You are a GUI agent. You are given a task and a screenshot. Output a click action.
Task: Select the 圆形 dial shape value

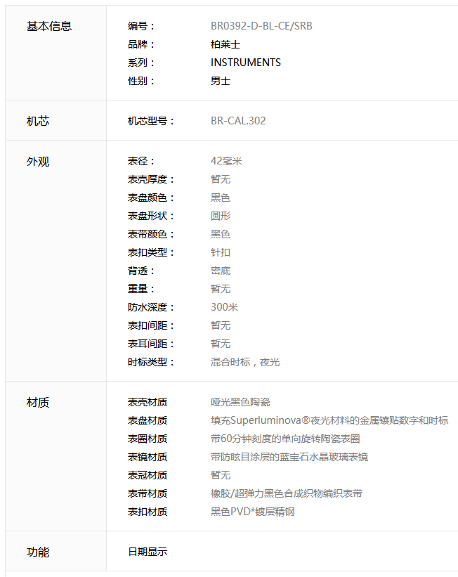[221, 216]
